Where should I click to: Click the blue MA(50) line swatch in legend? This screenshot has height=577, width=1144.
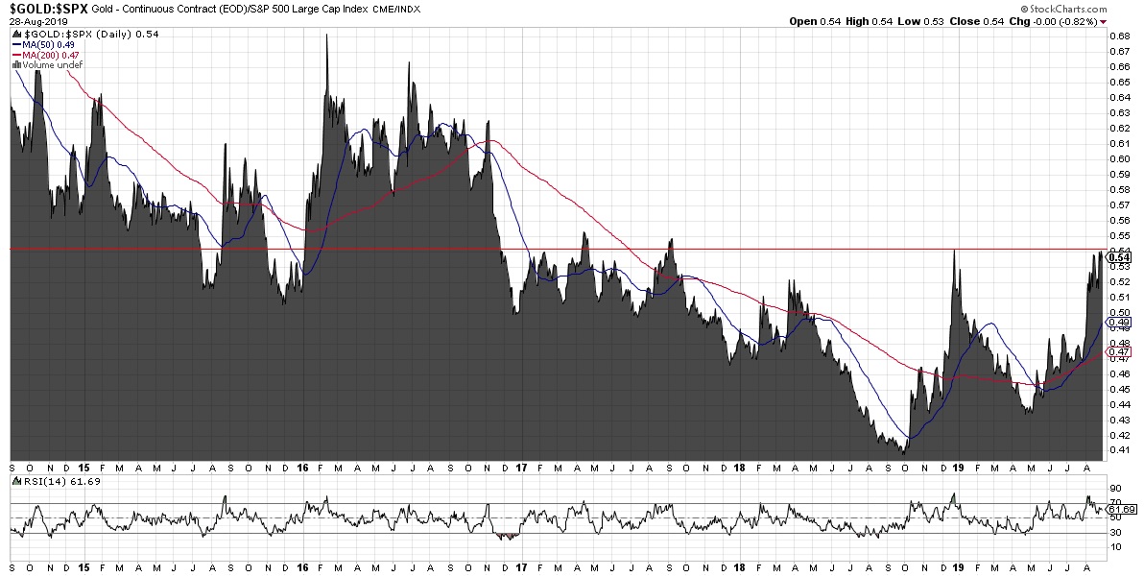click(x=14, y=44)
